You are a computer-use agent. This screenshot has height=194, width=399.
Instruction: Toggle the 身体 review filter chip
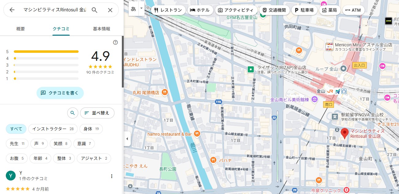tap(91, 129)
